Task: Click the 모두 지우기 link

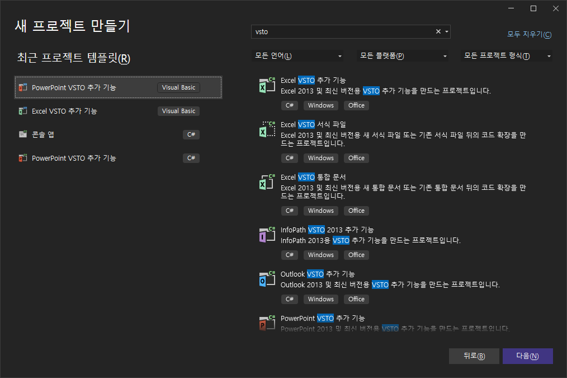Action: (530, 34)
